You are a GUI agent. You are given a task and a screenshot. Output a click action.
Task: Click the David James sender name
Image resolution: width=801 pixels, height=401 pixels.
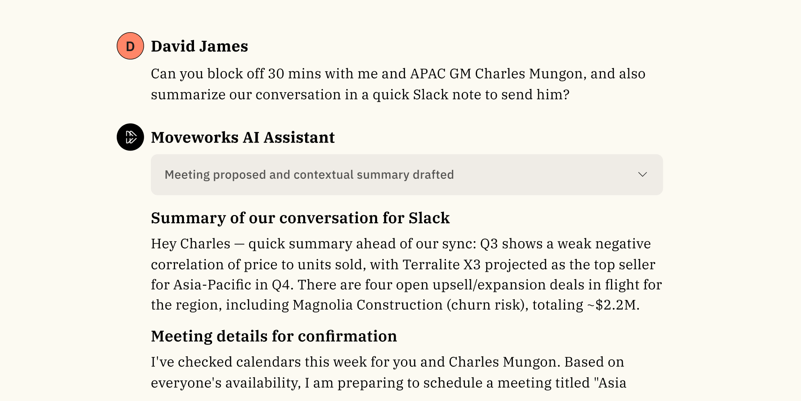pos(199,46)
